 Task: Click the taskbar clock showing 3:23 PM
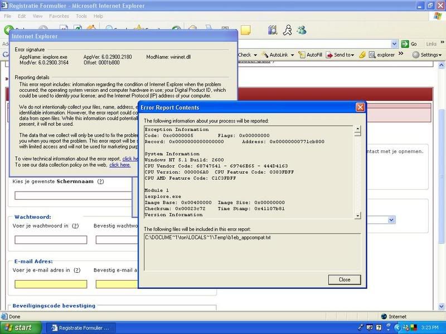click(430, 327)
